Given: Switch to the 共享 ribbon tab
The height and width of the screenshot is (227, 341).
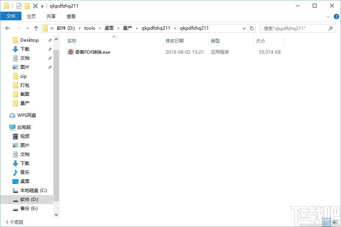Looking at the screenshot, I should pos(51,16).
